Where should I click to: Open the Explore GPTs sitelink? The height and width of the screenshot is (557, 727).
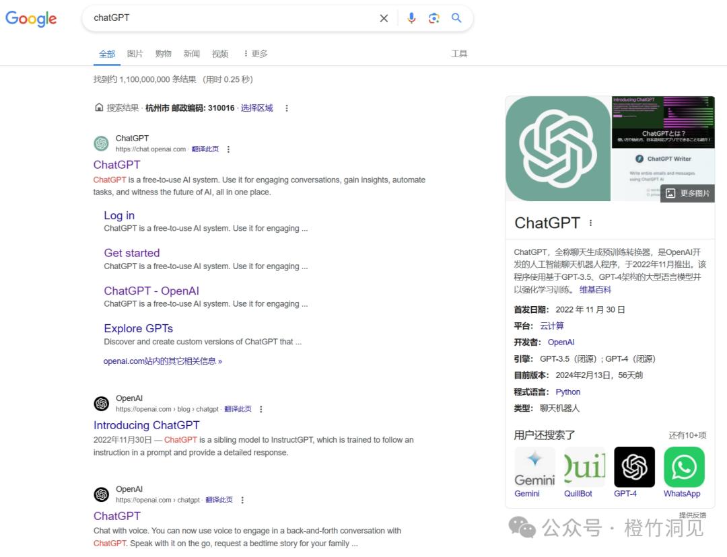pyautogui.click(x=138, y=328)
